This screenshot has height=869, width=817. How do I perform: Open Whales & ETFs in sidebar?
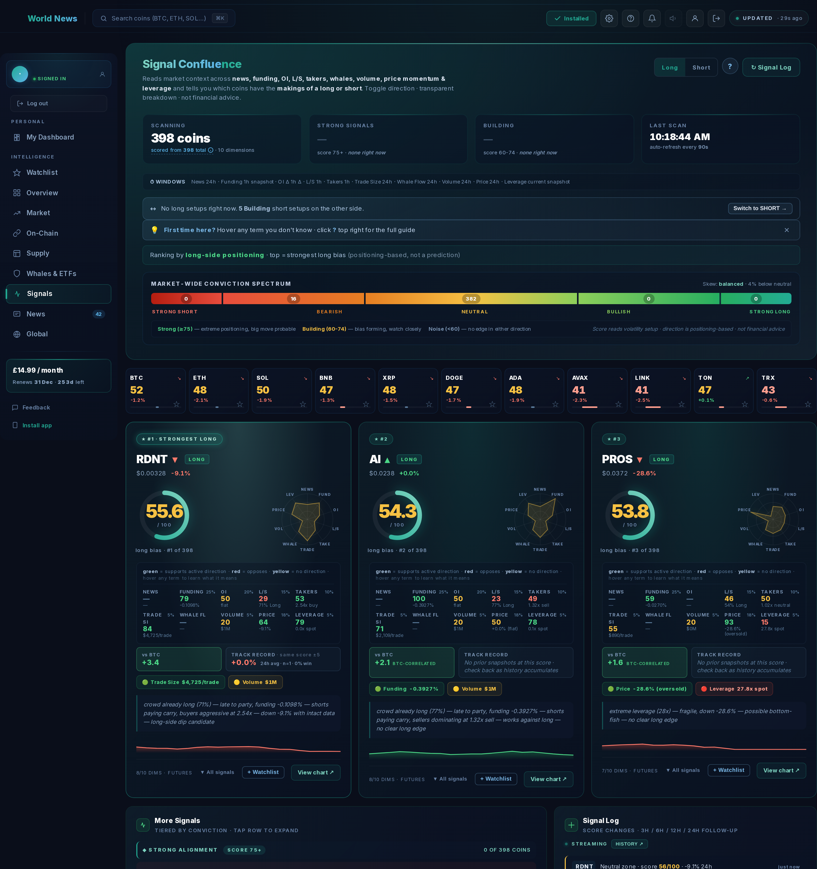[58, 274]
